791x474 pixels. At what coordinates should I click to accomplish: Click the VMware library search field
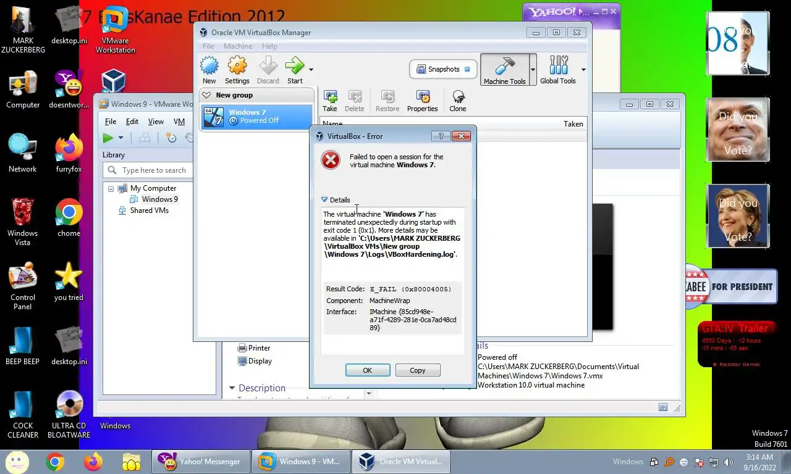[x=148, y=170]
